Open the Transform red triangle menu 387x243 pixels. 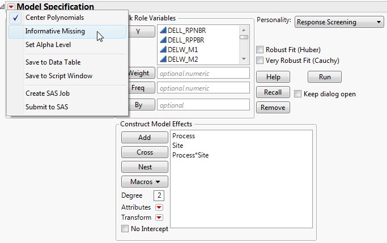click(159, 218)
